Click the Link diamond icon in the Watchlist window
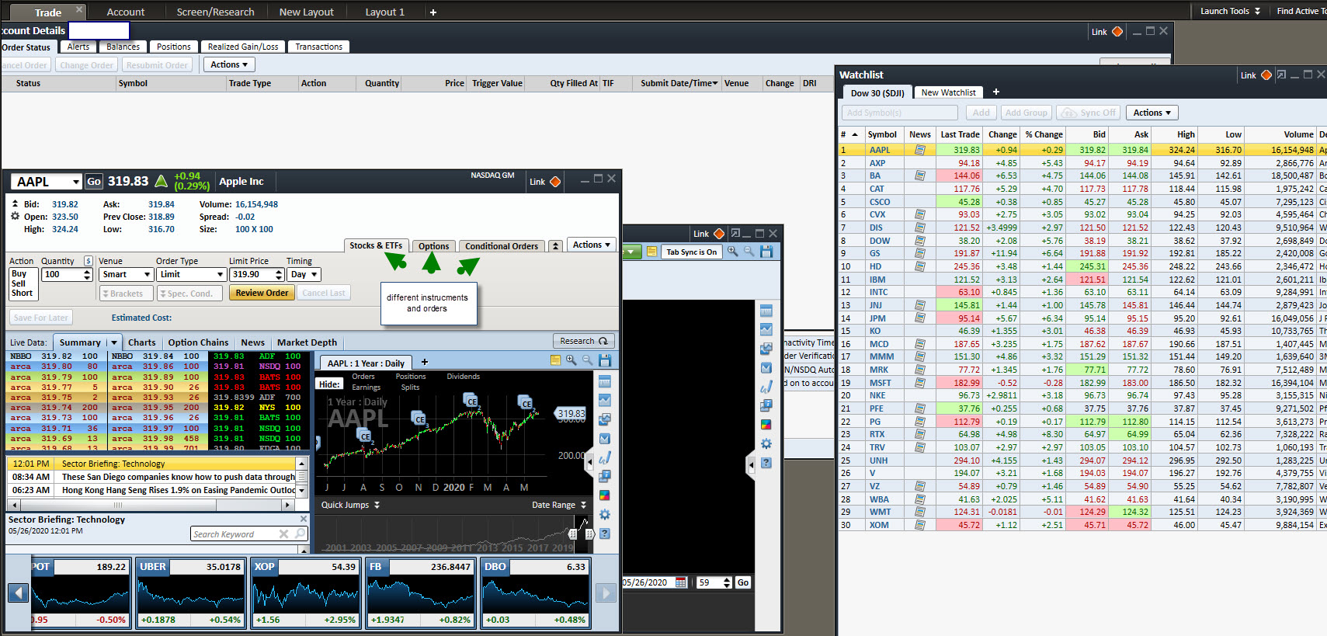This screenshot has width=1327, height=636. point(1266,75)
